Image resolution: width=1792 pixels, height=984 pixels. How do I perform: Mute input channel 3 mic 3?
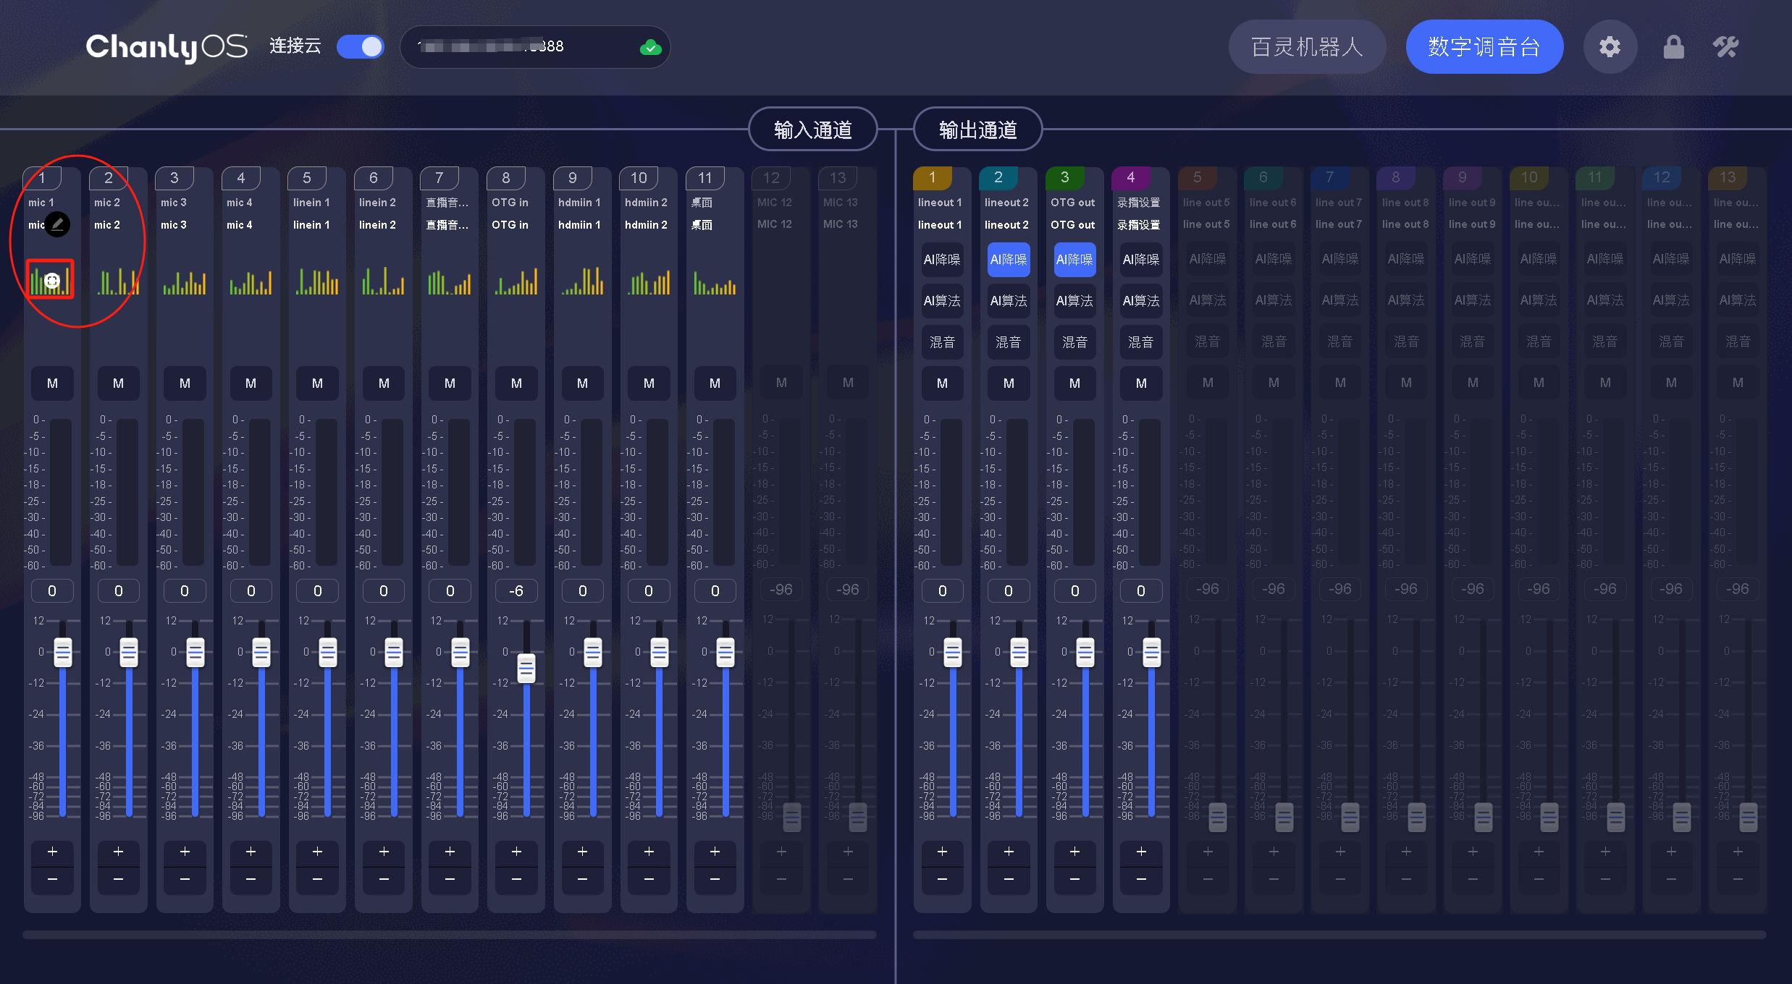(185, 383)
